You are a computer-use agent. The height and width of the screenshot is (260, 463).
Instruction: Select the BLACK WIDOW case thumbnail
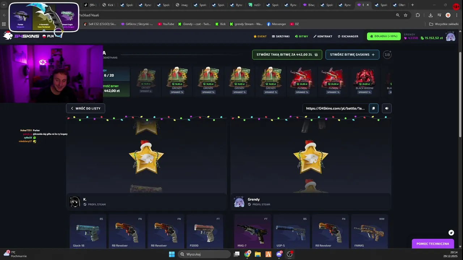tap(364, 77)
